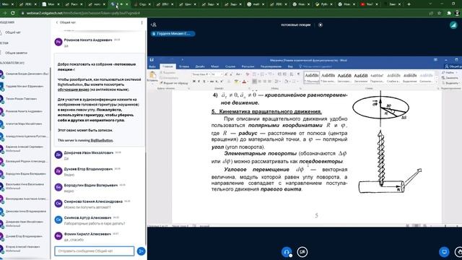This screenshot has width=462, height=260.
Task: Save the document with Word quick-access icon
Action: click(x=152, y=60)
